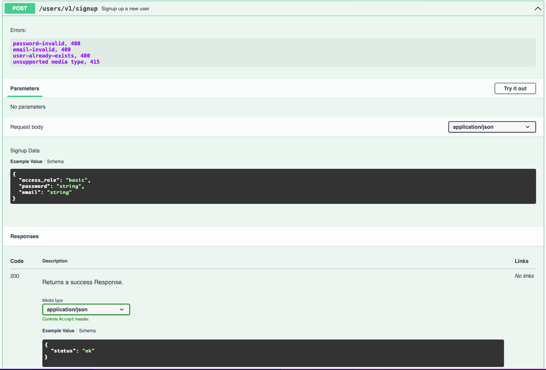Viewport: 546px width, 370px height.
Task: Click the 'email-invalid, 400' error line
Action: (x=42, y=50)
